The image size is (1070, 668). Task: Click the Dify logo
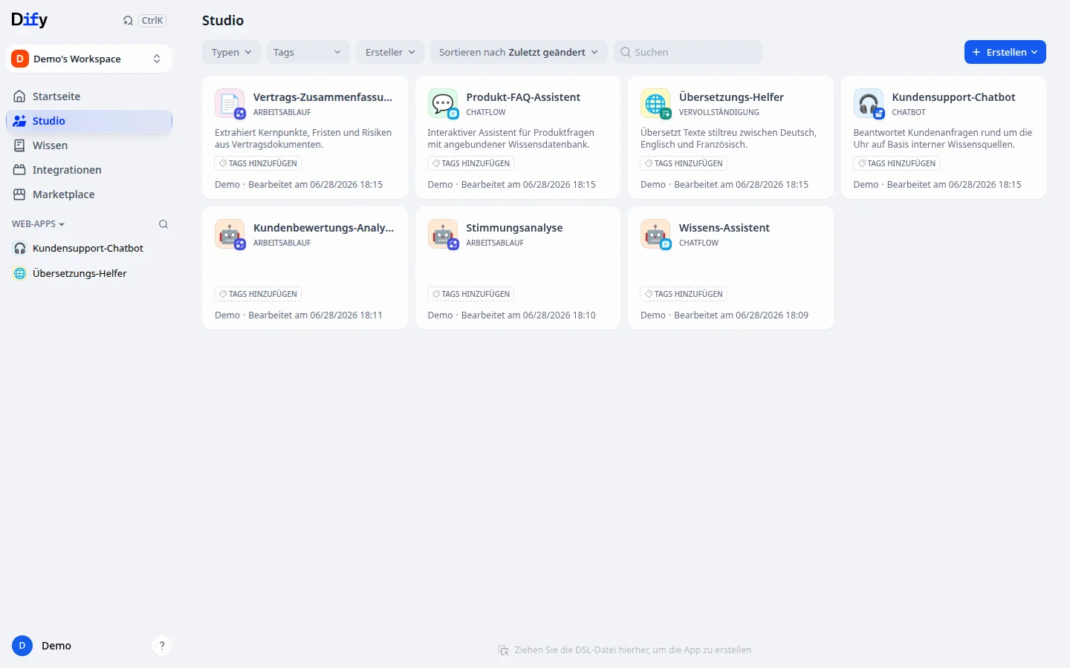30,20
